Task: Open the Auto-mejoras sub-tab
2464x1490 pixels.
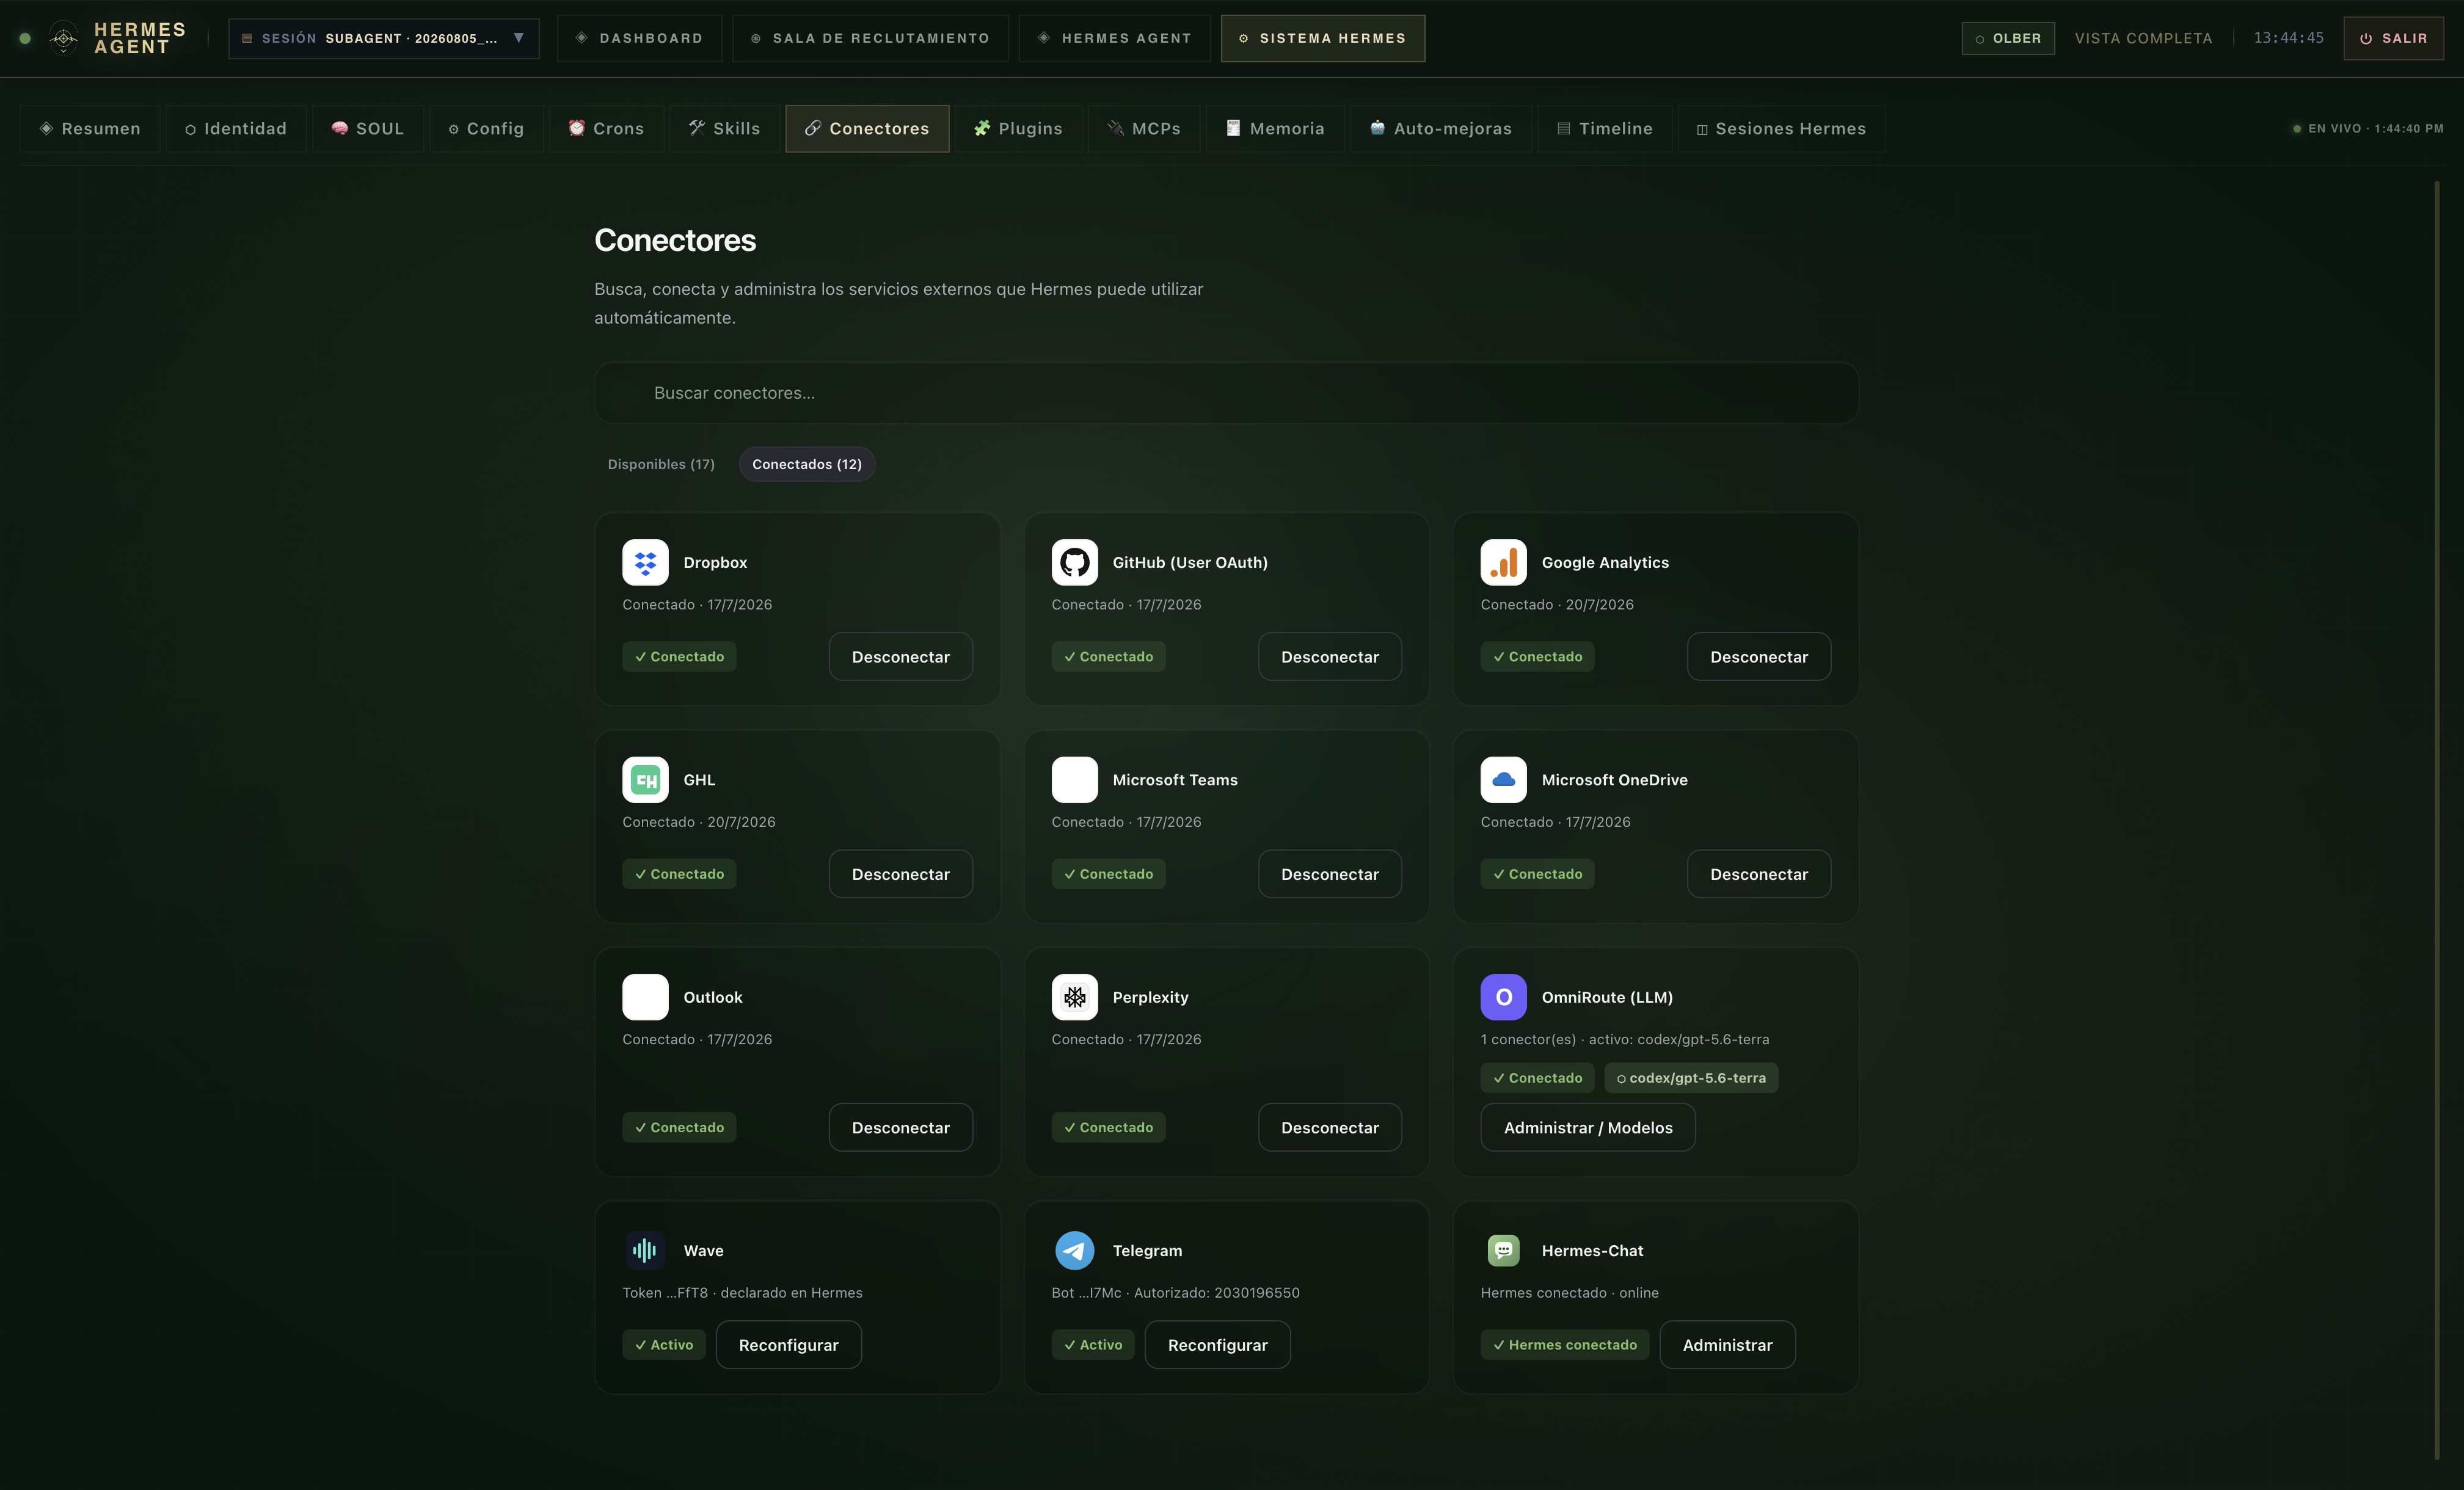Action: [1440, 128]
